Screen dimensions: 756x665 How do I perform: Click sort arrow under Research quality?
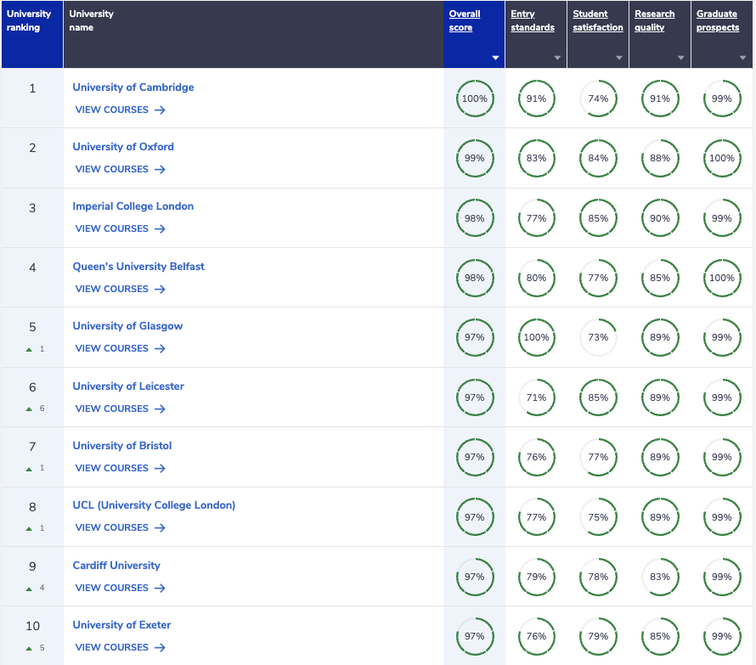pyautogui.click(x=680, y=58)
